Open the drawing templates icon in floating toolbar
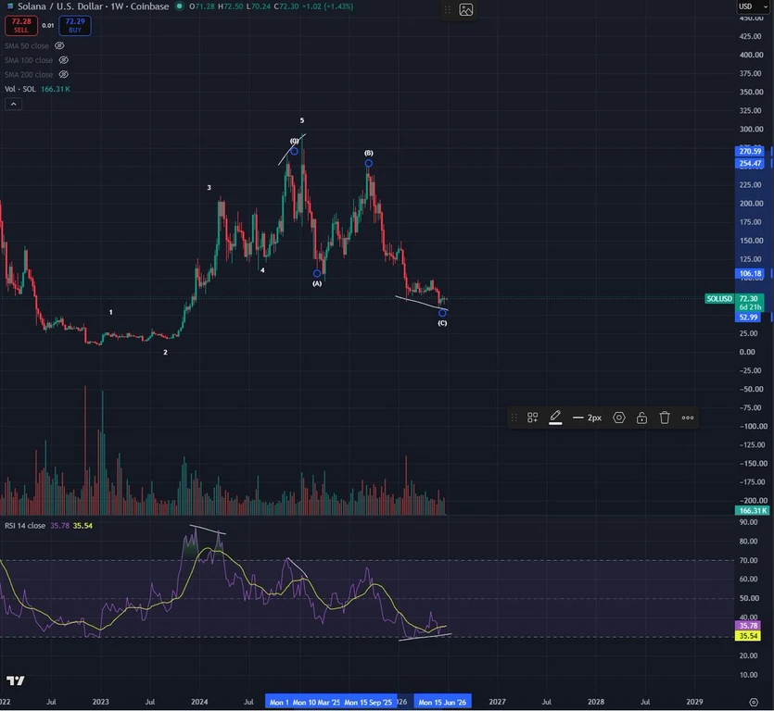The height and width of the screenshot is (711, 774). coord(532,418)
